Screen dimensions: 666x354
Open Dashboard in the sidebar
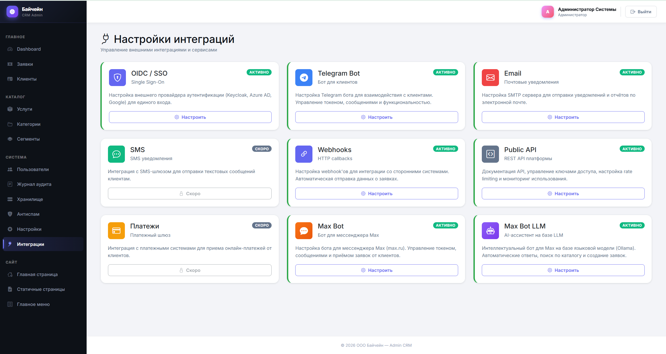click(29, 49)
